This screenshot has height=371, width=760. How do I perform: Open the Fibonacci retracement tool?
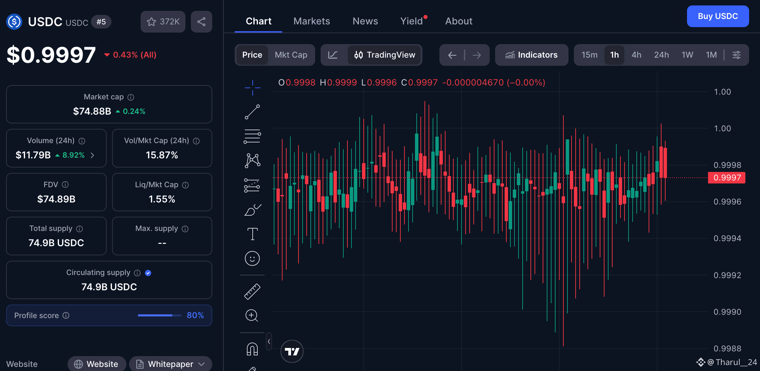[252, 136]
